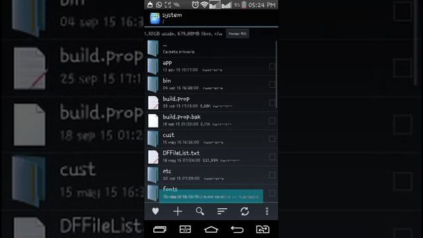Tap the battery status icon
Image resolution: width=423 pixels, height=238 pixels.
(244, 5)
